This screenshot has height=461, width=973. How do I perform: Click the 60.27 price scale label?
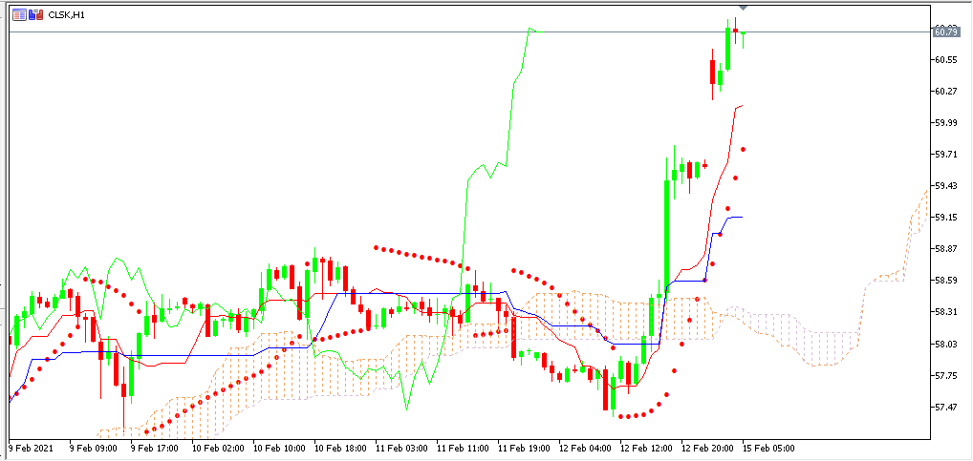point(945,91)
